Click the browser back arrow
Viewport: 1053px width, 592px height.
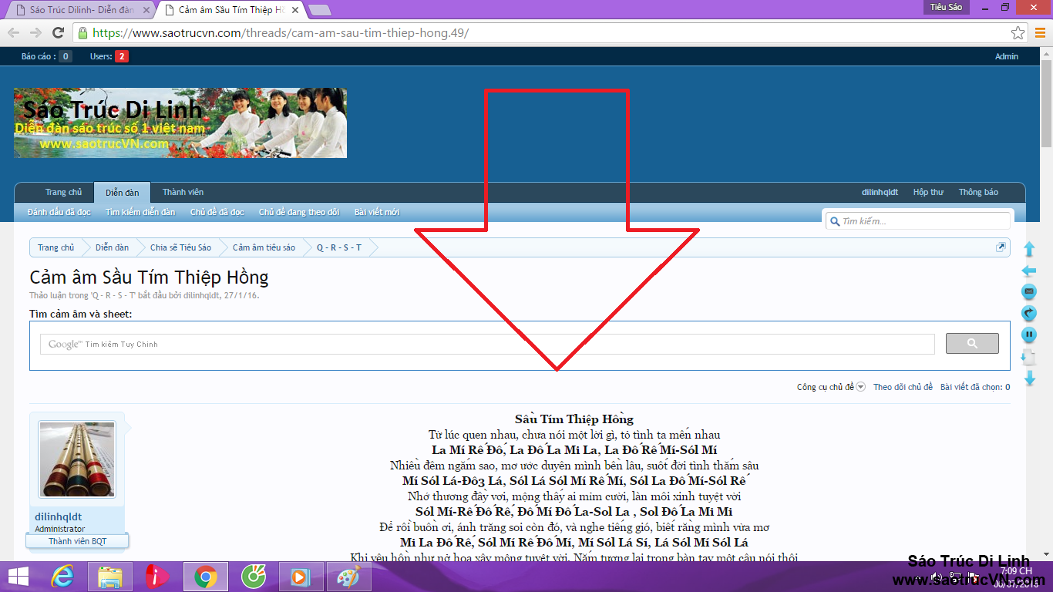(14, 33)
